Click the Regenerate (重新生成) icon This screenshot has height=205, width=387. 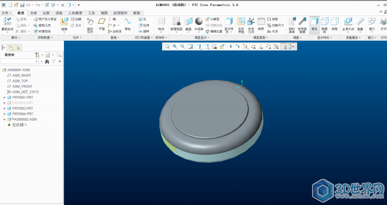tap(7, 21)
